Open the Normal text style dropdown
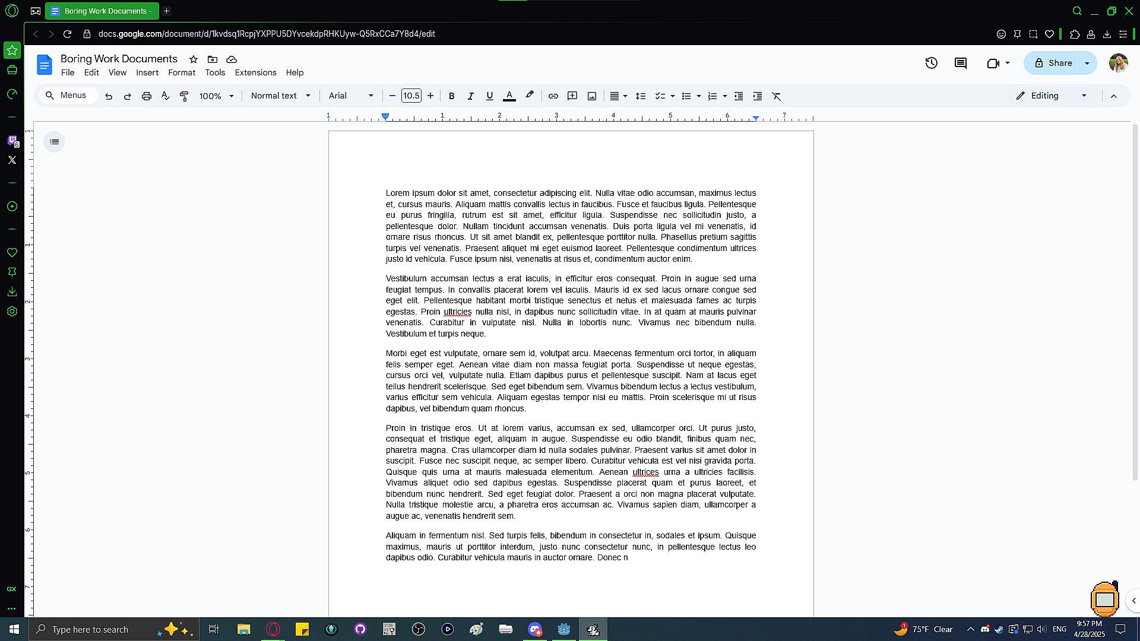This screenshot has height=641, width=1140. pos(280,96)
